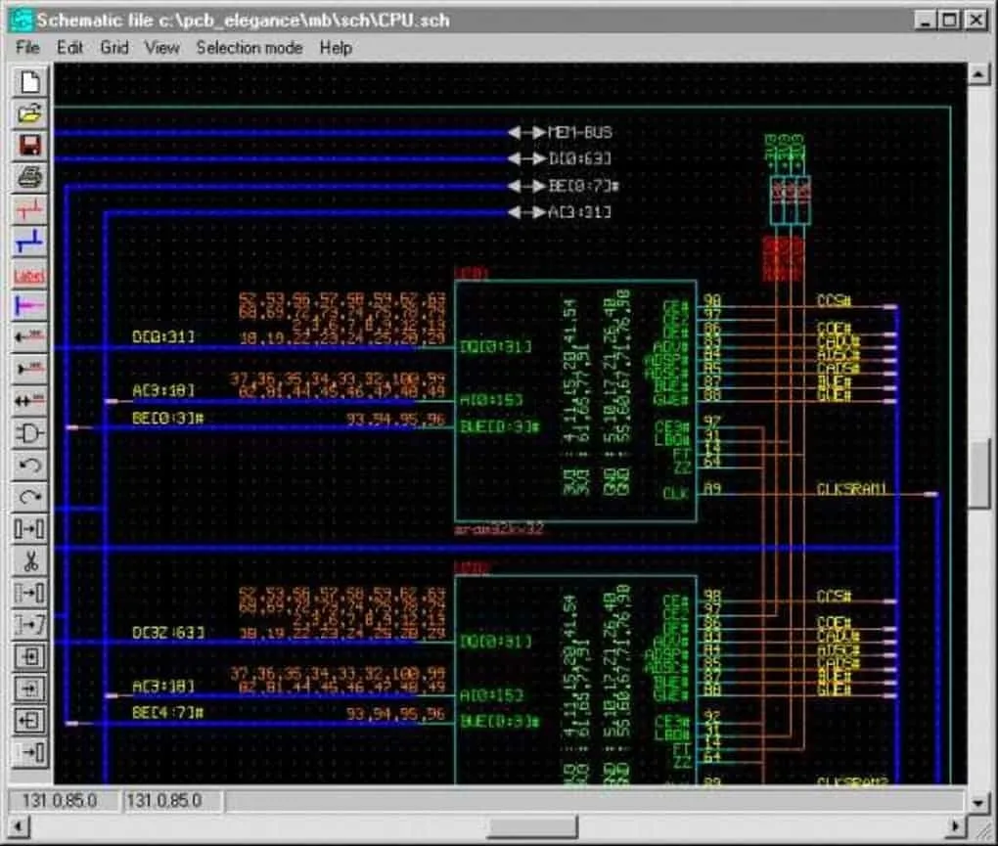Open the Help menu
Viewport: 998px width, 846px height.
click(337, 47)
